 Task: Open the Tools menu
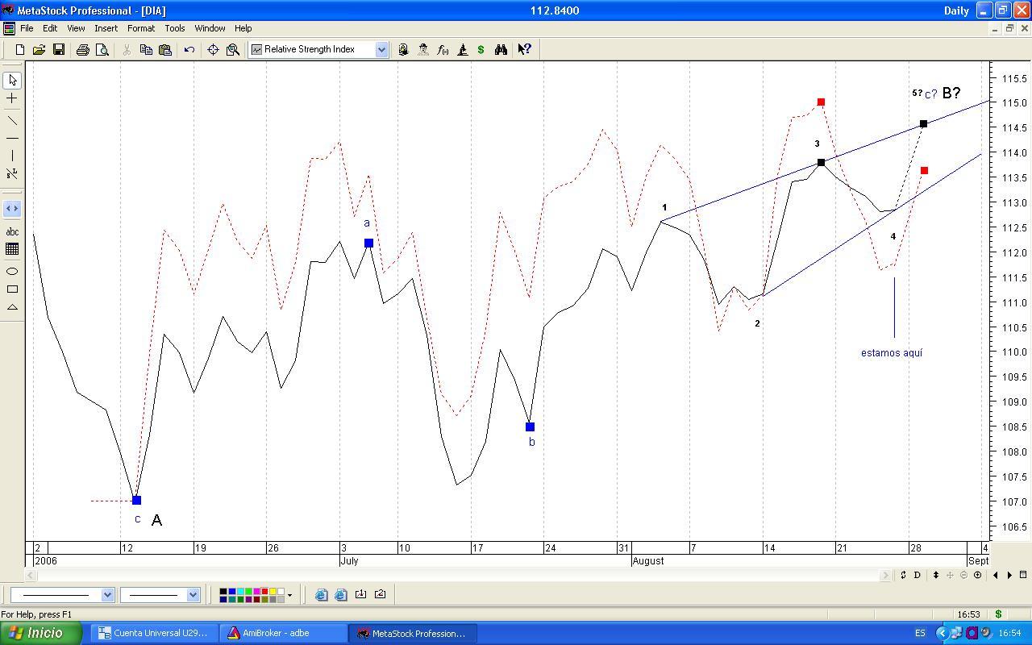coord(175,28)
